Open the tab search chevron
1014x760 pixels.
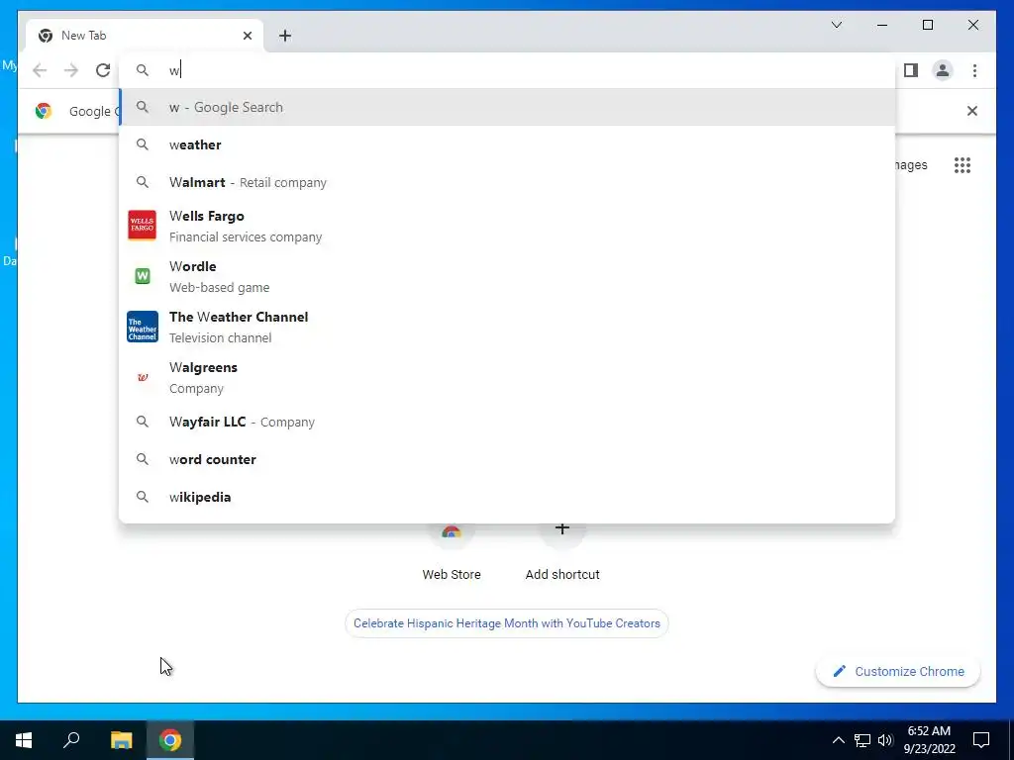(x=837, y=25)
